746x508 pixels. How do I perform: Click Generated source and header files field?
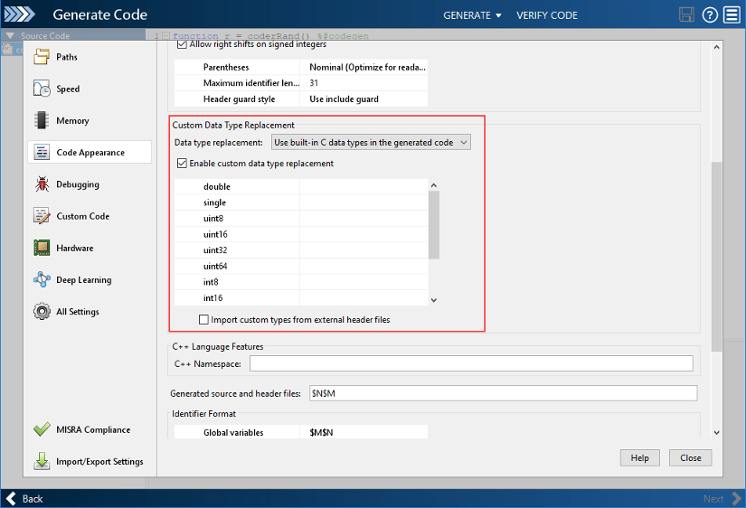click(503, 393)
